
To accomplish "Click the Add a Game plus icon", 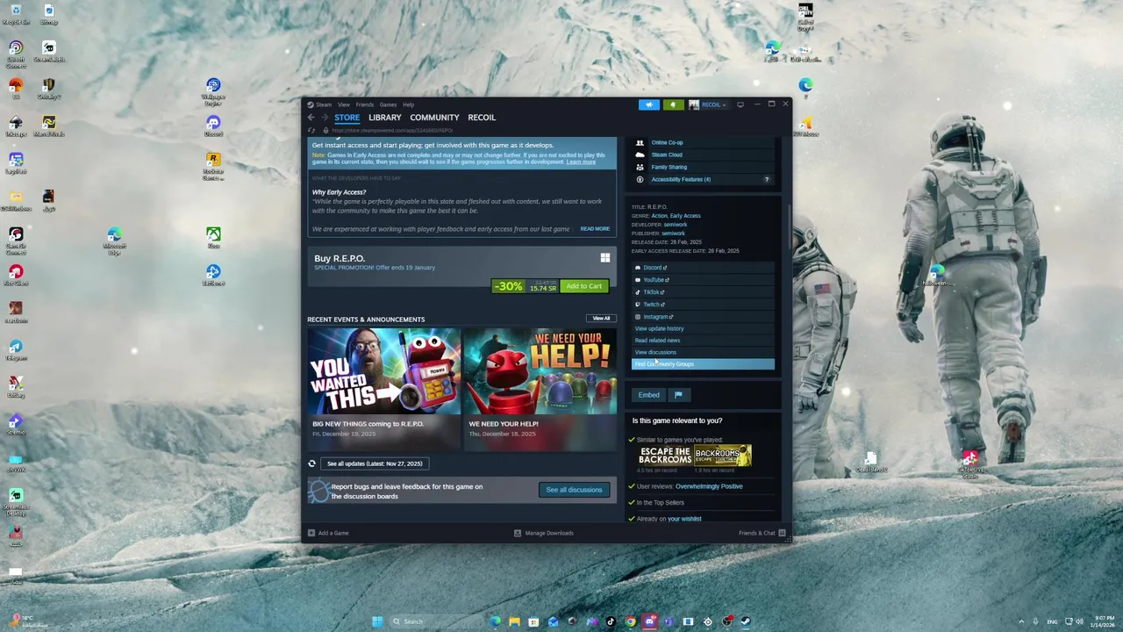I will click(x=311, y=533).
